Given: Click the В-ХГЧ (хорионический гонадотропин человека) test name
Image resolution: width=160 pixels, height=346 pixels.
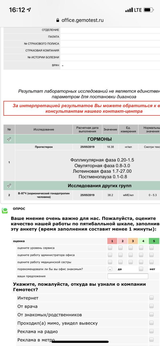Looking at the screenshot, I should (x=44, y=195).
